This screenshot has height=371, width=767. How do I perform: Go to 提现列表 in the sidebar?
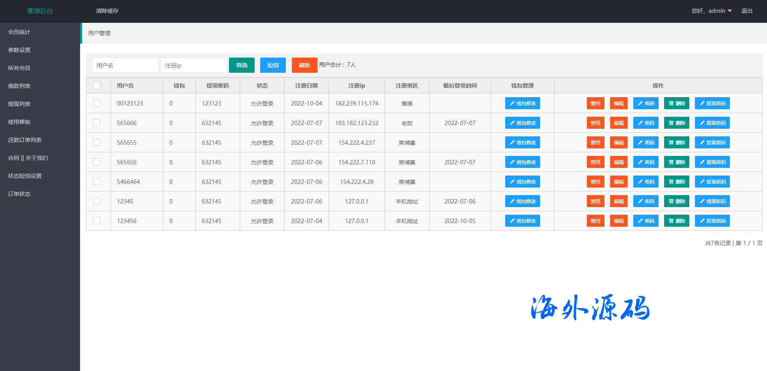(x=19, y=104)
